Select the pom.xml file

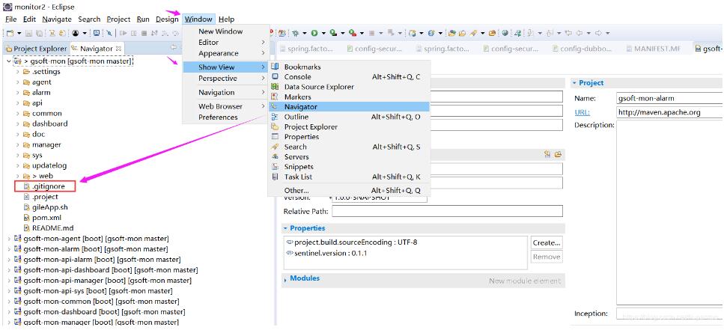coord(43,218)
